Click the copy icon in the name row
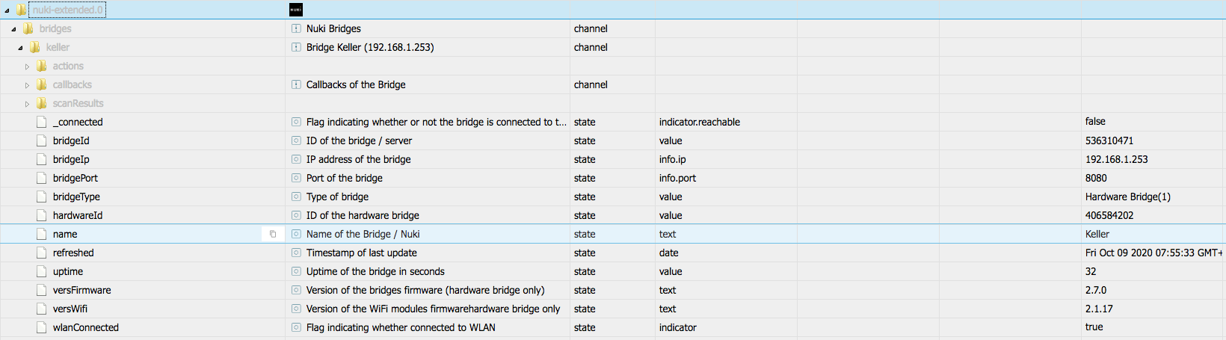Screen dimensions: 1226x340 click(273, 234)
